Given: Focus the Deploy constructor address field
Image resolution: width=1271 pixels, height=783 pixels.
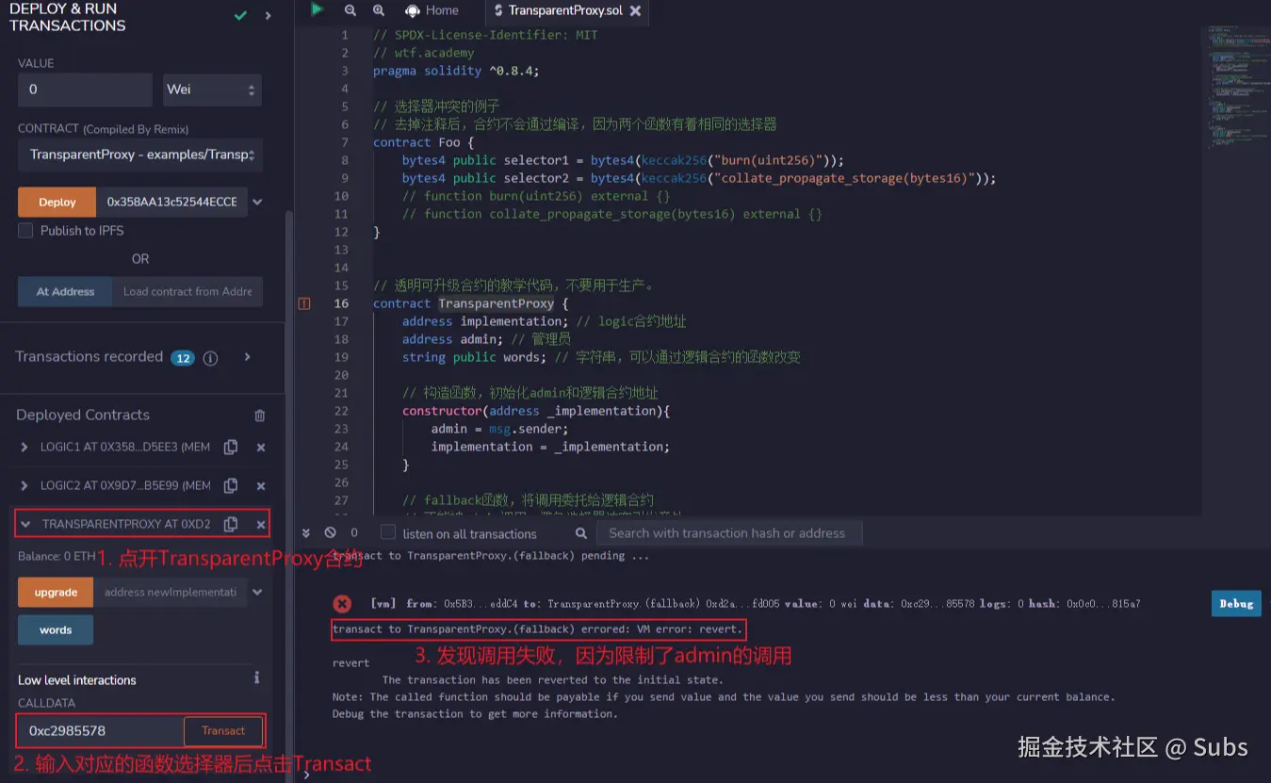Looking at the screenshot, I should point(171,202).
